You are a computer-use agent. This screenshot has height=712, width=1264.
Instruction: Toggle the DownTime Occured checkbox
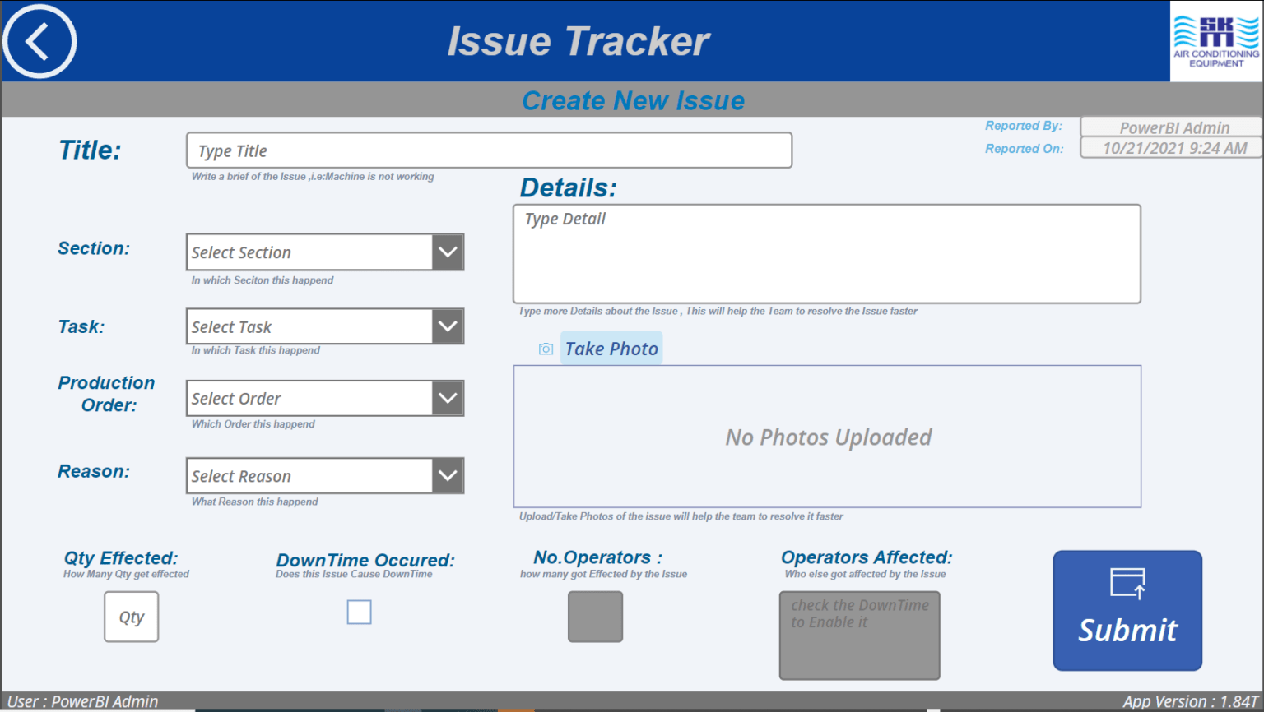(359, 612)
